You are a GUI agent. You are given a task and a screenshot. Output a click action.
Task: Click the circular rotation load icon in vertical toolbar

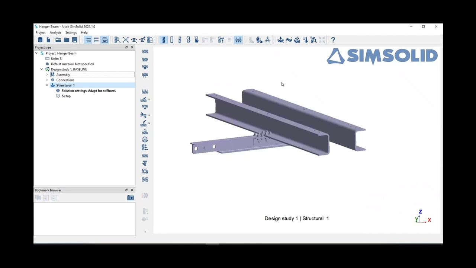click(x=145, y=171)
